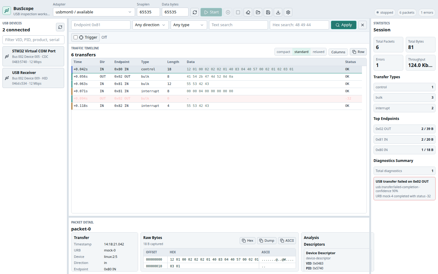
Task: Open the usbmon0 adapter dropdown
Action: pos(94,12)
